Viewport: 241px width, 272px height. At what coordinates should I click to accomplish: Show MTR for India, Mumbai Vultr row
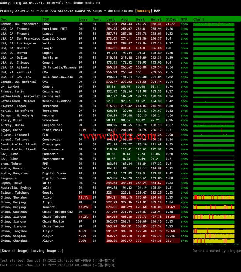(184, 169)
